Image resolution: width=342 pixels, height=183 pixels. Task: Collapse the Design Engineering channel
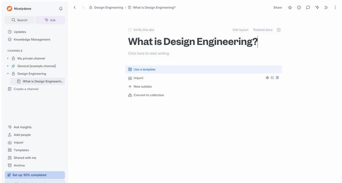(8, 74)
